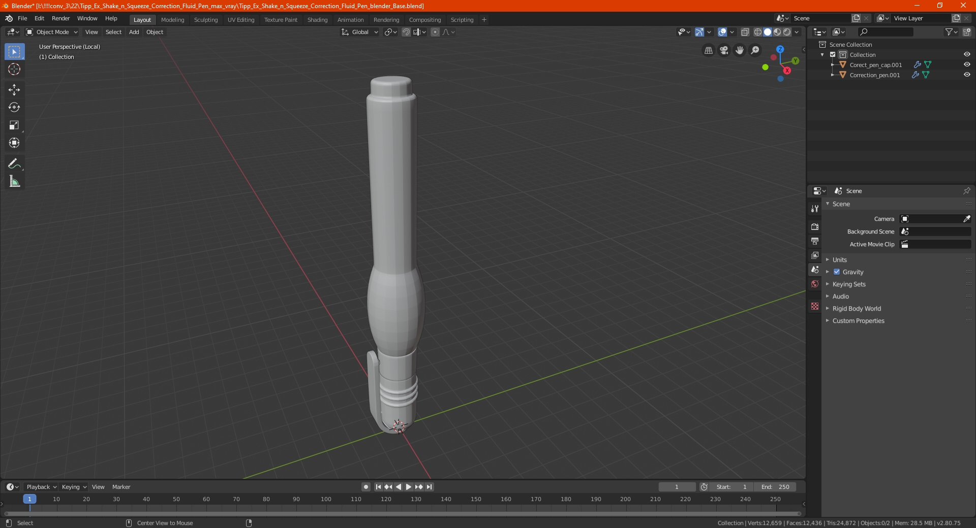976x528 pixels.
Task: Toggle viewport overlays display
Action: click(x=722, y=32)
